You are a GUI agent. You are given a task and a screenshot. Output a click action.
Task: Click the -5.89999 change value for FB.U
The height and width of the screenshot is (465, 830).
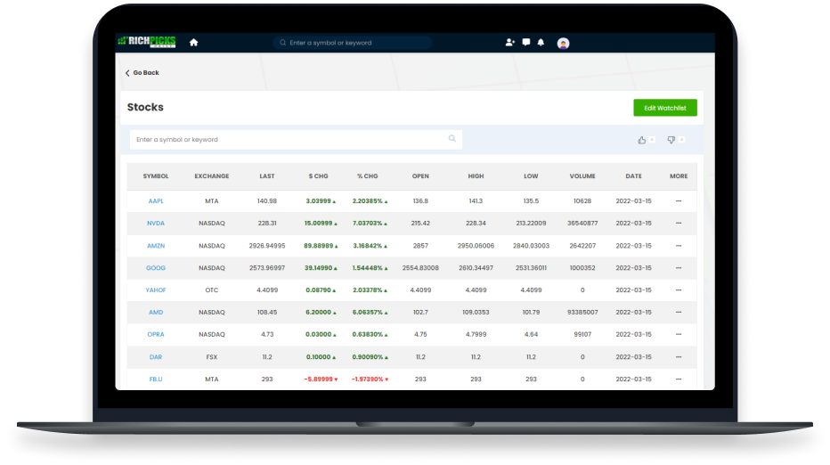click(x=321, y=379)
